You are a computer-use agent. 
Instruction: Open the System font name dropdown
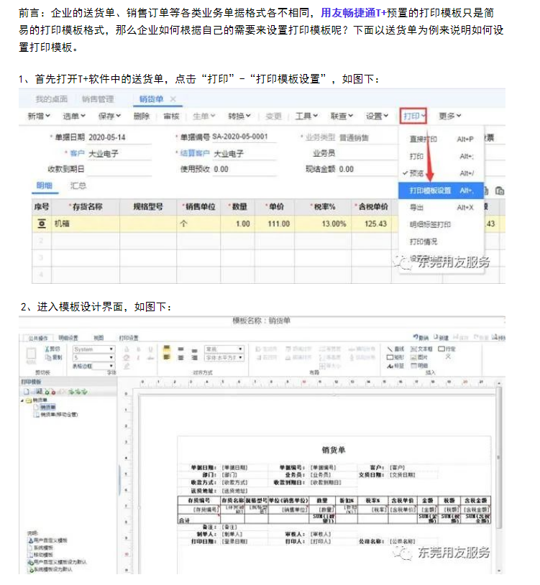click(93, 349)
